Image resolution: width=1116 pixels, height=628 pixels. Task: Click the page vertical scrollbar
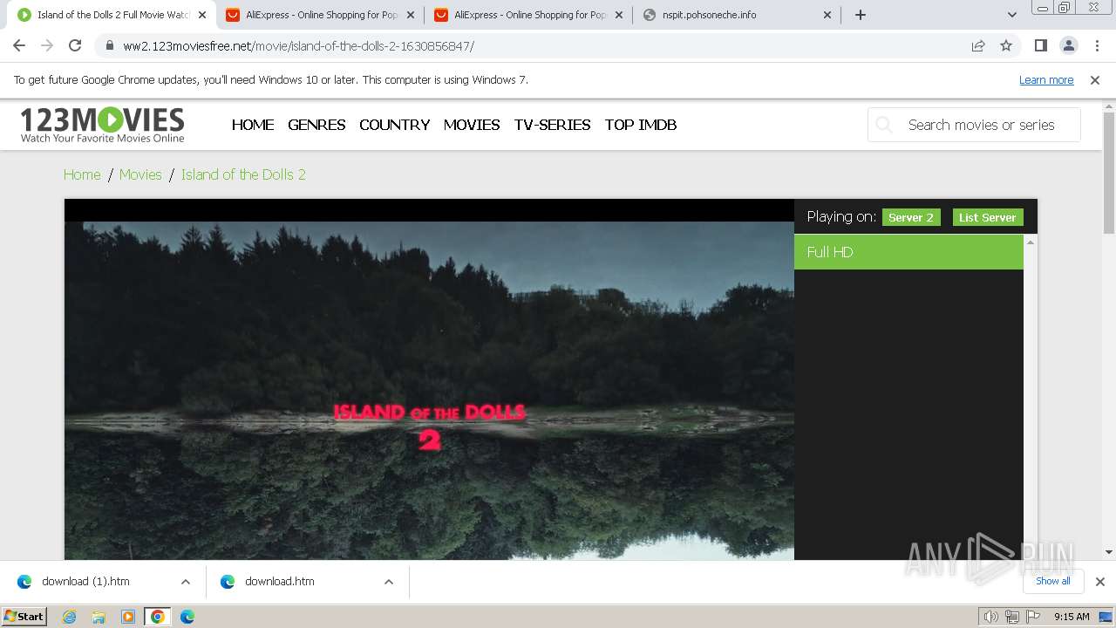1109,174
